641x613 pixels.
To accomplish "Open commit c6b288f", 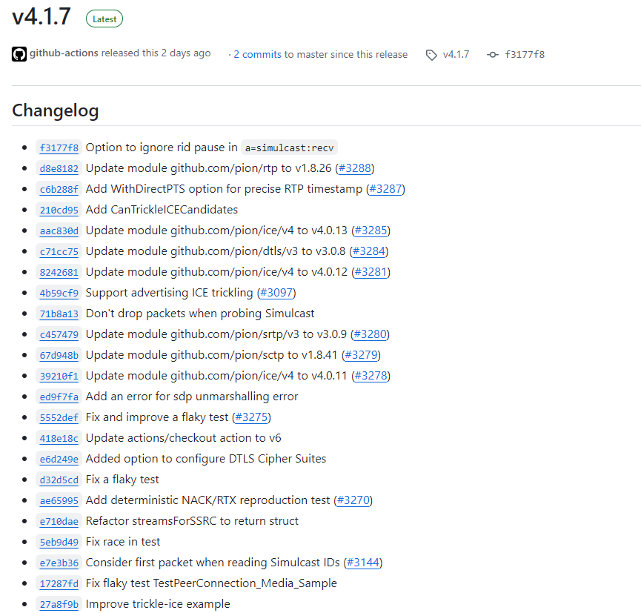I will (59, 189).
